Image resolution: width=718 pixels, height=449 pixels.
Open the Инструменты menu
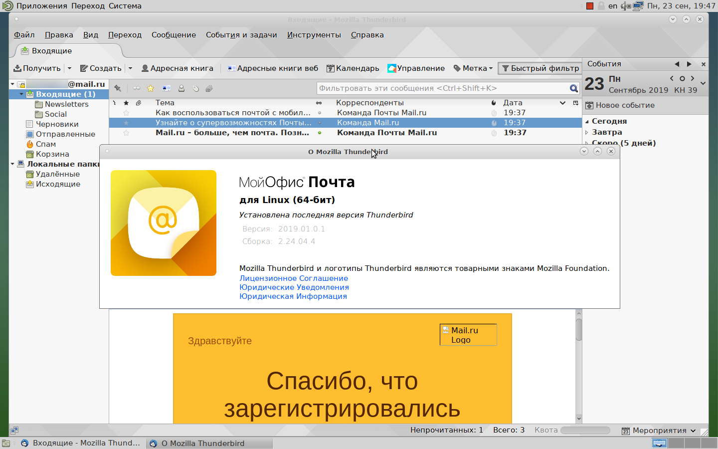click(x=314, y=35)
